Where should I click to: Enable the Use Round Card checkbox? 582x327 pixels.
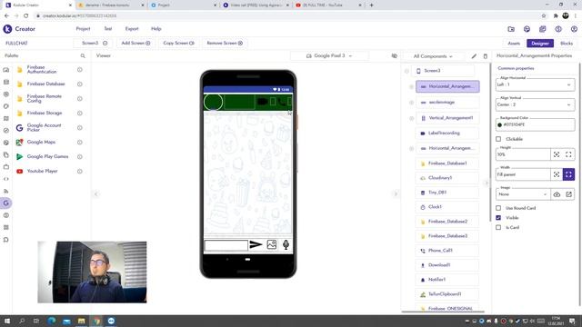pyautogui.click(x=498, y=208)
